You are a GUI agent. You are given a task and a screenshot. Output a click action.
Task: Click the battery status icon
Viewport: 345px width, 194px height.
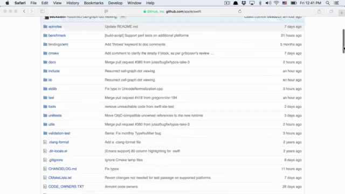[294, 3]
